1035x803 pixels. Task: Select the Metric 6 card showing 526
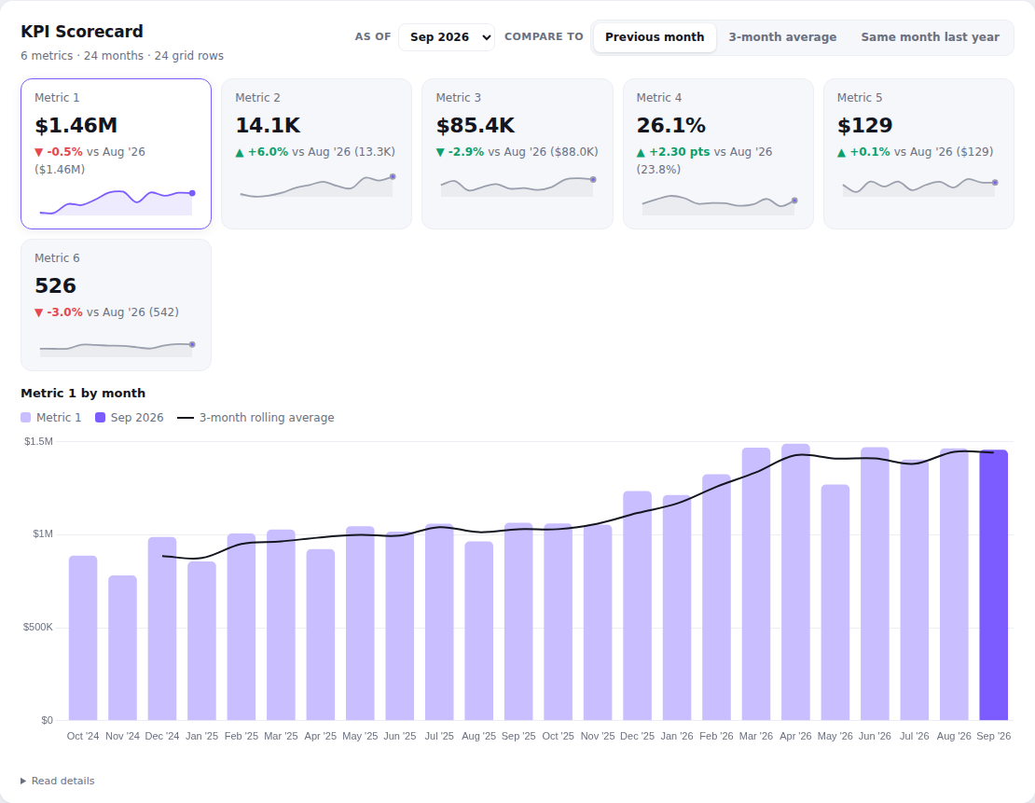click(x=117, y=305)
